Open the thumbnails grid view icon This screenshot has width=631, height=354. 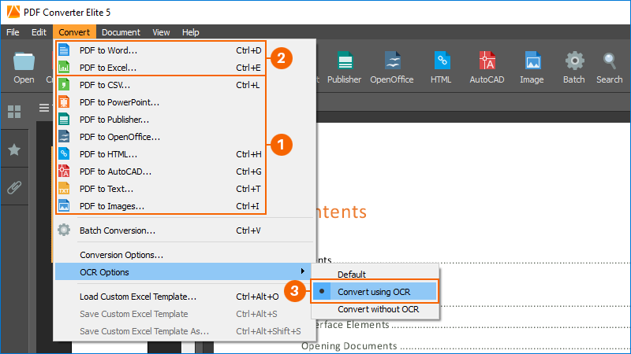[x=14, y=112]
